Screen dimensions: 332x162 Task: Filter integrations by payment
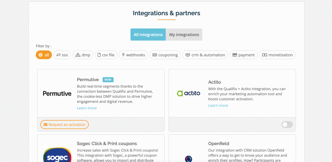(244, 55)
